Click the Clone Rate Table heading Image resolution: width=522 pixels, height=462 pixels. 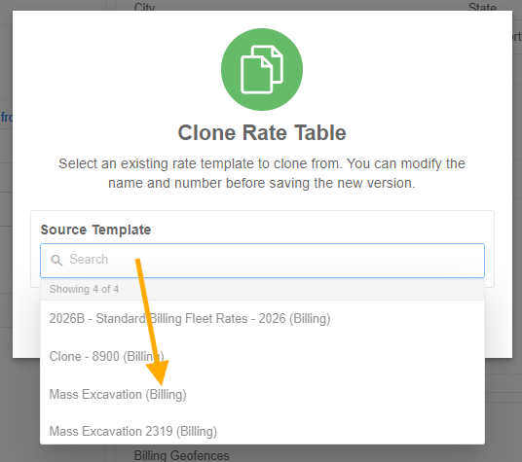262,132
